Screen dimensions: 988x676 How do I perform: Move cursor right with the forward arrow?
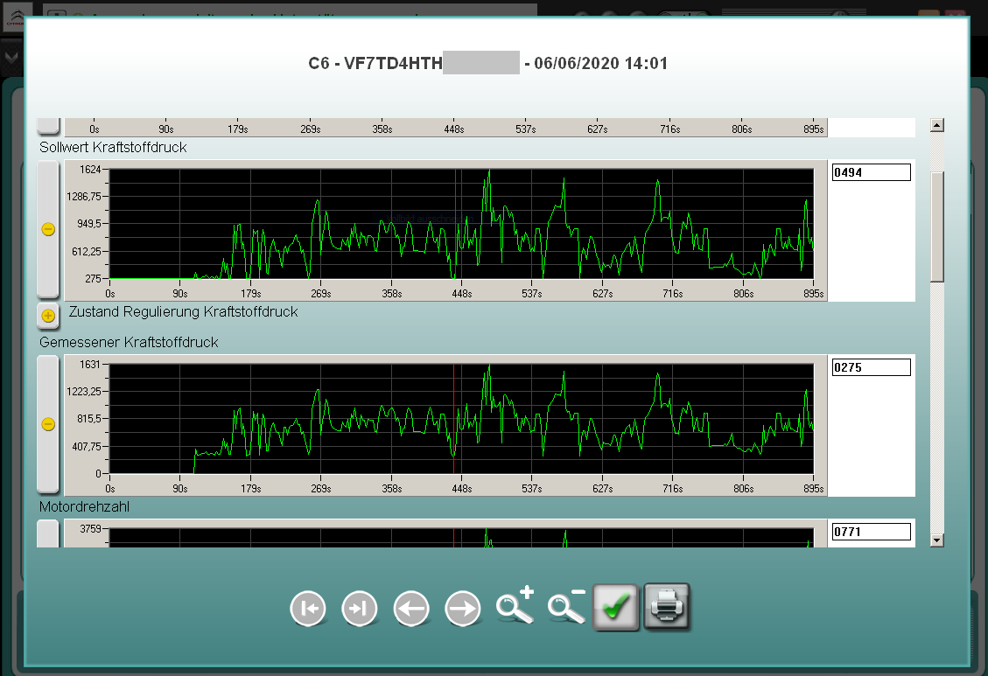tap(463, 609)
